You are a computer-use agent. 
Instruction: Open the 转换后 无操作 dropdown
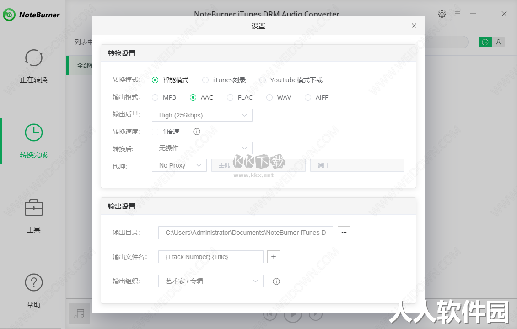point(202,148)
